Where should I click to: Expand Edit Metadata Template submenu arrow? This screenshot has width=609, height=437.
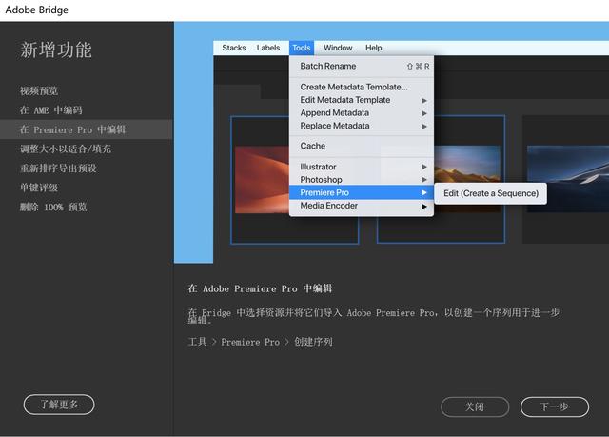pyautogui.click(x=424, y=100)
